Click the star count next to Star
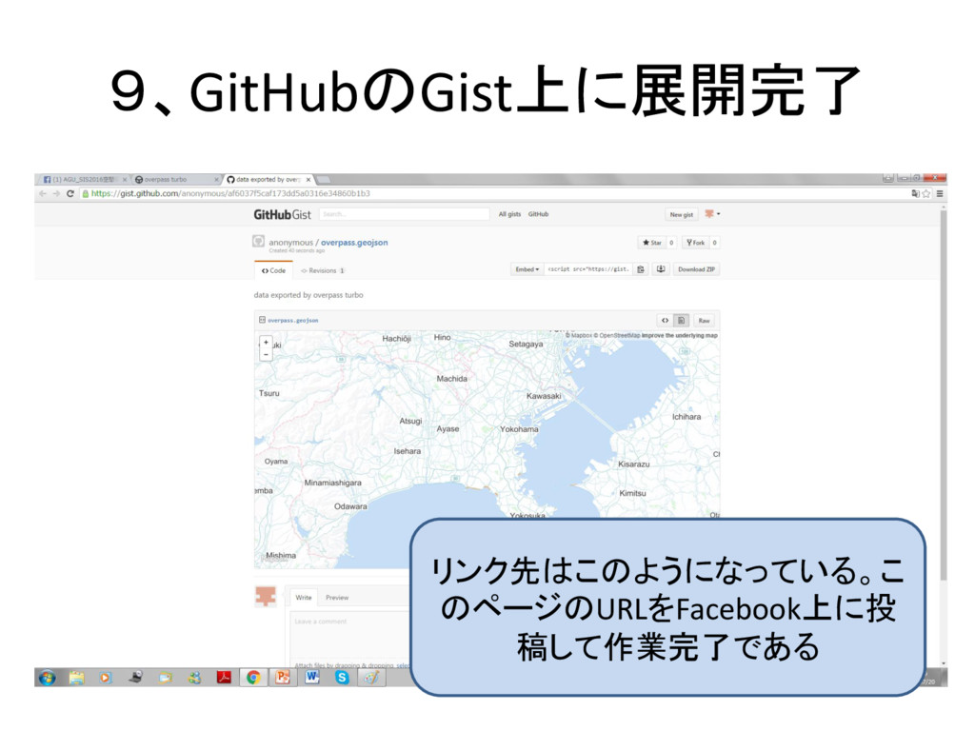 click(x=671, y=243)
